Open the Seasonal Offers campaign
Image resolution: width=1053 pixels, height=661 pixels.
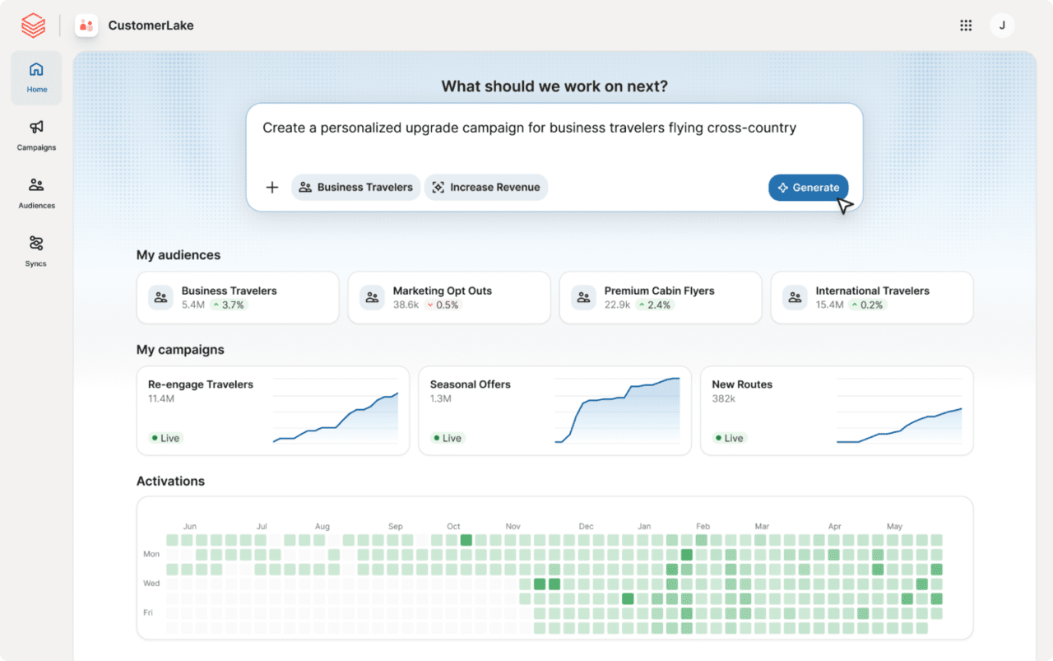coord(554,411)
